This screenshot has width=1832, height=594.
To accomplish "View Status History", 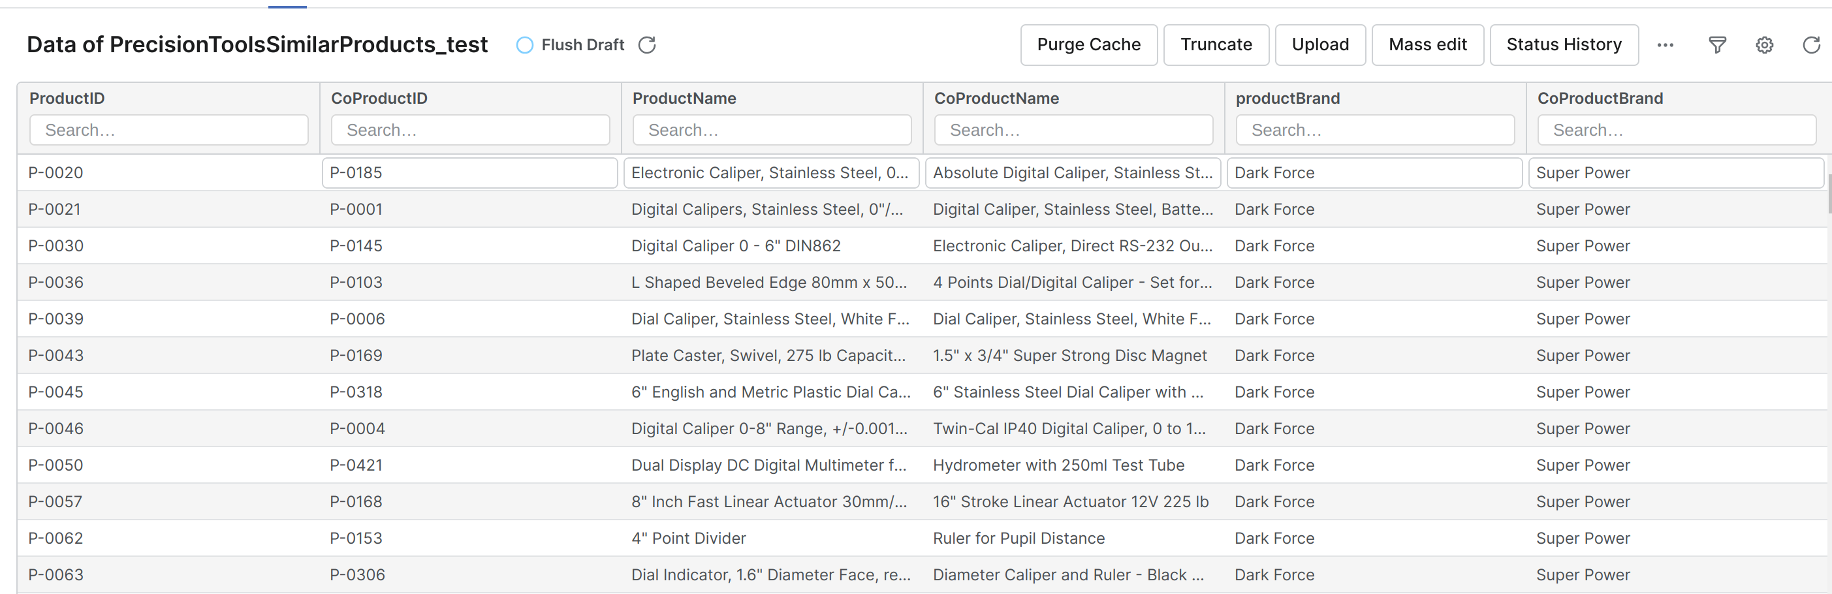I will tap(1563, 45).
